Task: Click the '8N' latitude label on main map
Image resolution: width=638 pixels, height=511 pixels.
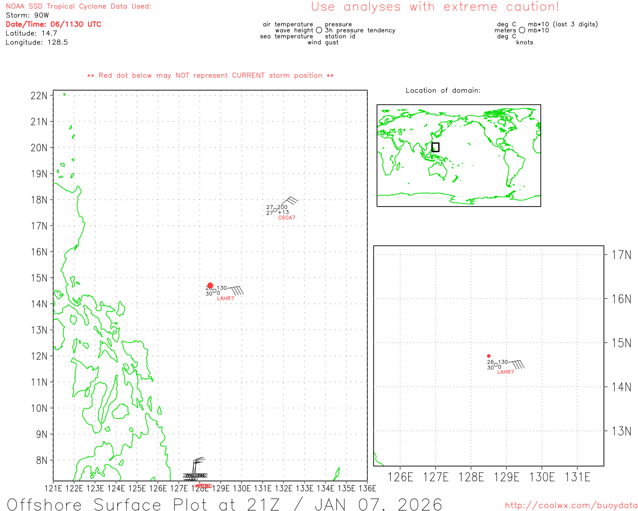Action: 42,460
